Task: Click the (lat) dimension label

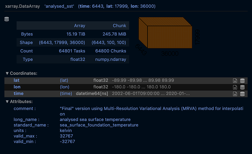Action: tap(64, 80)
